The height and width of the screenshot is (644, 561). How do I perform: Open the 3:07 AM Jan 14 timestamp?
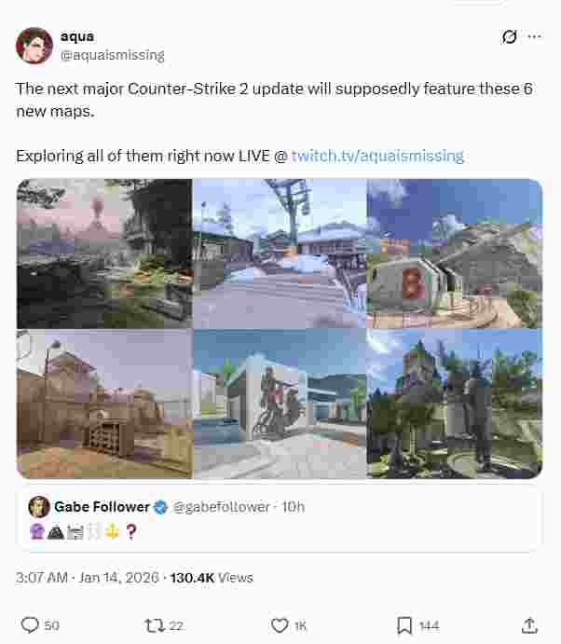87,578
